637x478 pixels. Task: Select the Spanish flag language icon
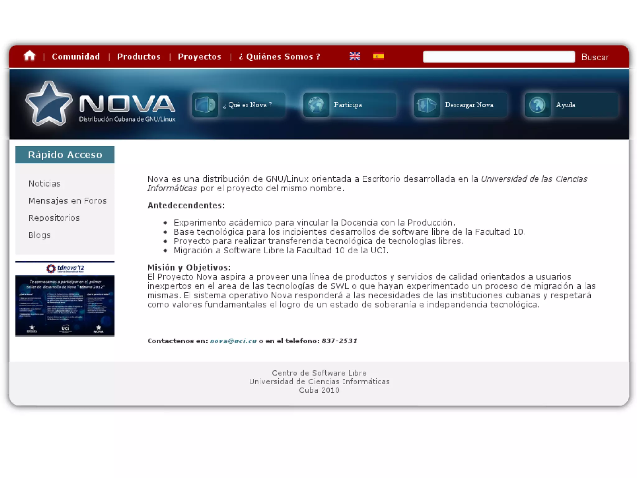click(x=378, y=56)
